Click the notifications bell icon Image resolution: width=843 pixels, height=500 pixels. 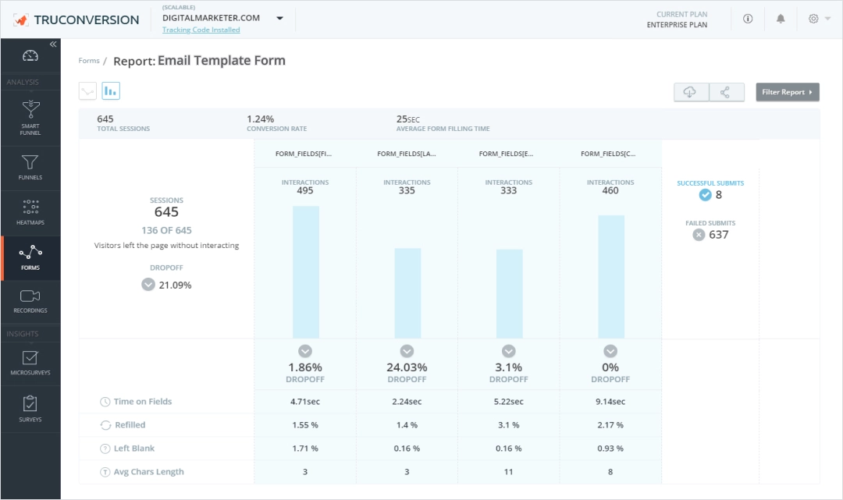pos(781,19)
